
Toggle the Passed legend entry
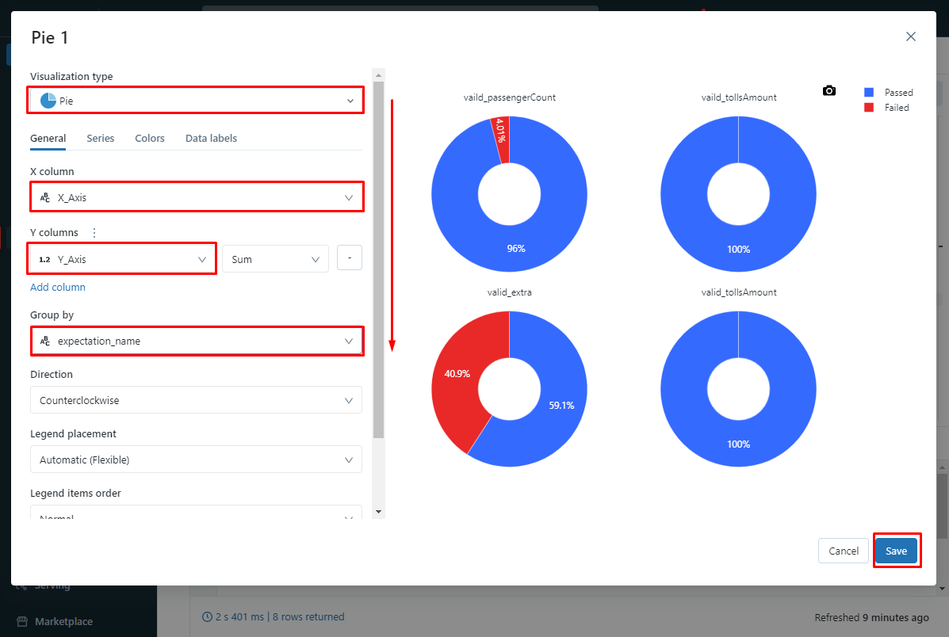pos(888,92)
